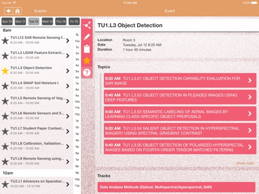Tap the battery indicator in status bar
Viewport: 259px width, 194px height.
click(254, 3)
